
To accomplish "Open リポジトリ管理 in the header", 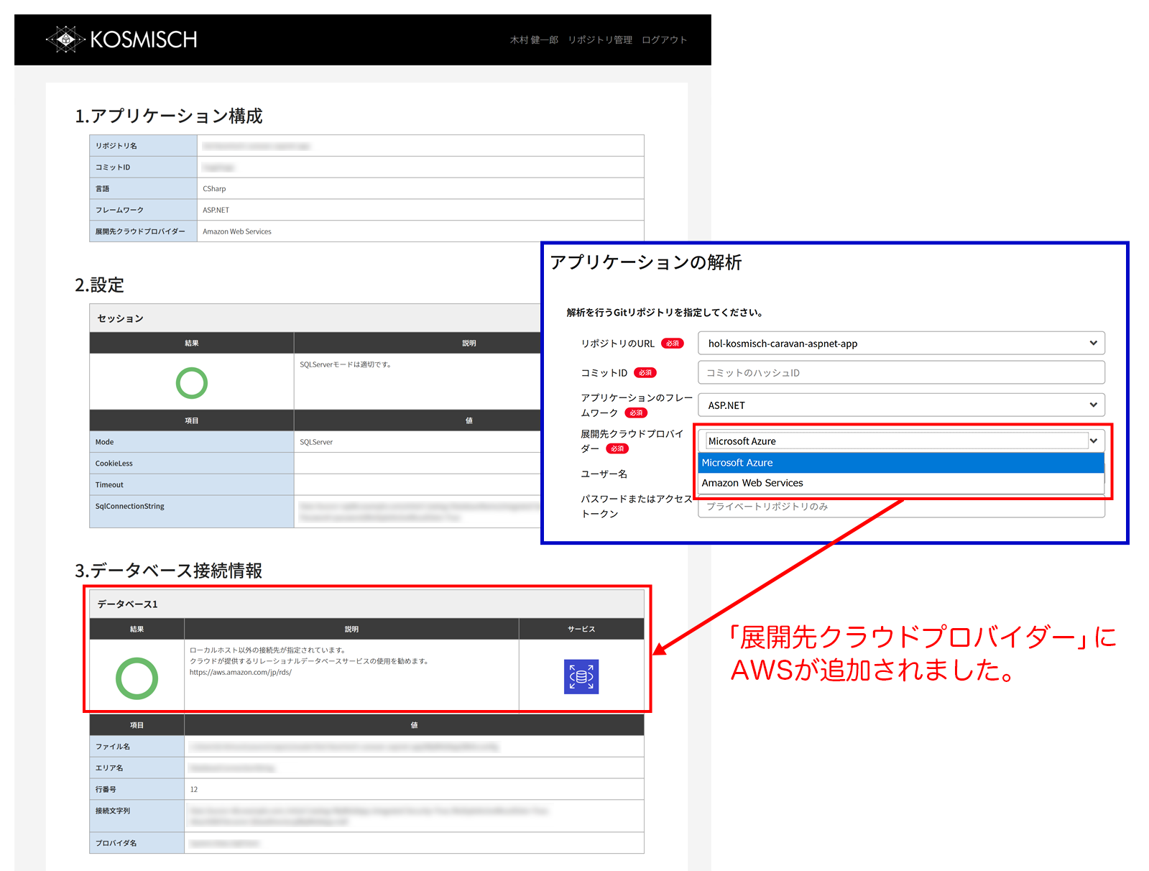I will (600, 40).
